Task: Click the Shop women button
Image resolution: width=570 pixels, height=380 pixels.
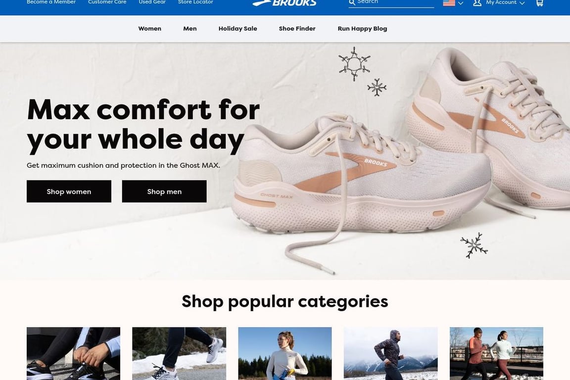Action: [x=69, y=191]
